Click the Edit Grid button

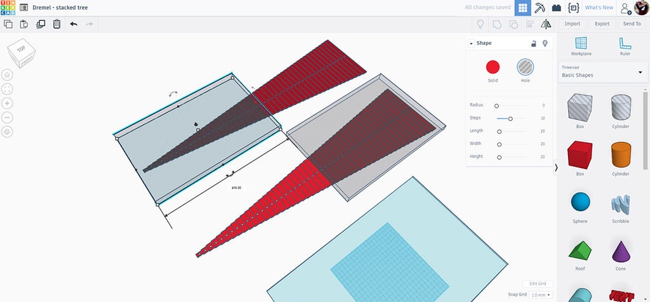(x=538, y=284)
